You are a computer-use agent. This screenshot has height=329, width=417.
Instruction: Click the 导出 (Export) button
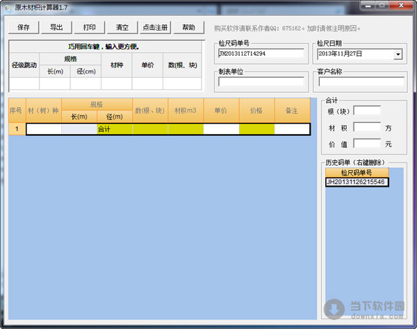(56, 27)
